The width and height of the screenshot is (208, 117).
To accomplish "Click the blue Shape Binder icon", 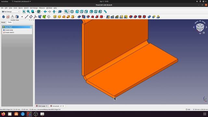I will (40, 17).
